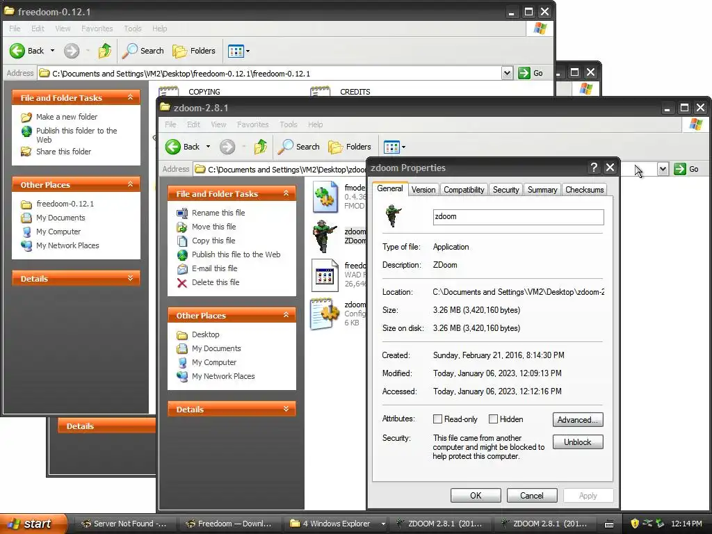This screenshot has width=712, height=534.
Task: Click the keyboard icon in the taskbar
Action: coord(609,524)
